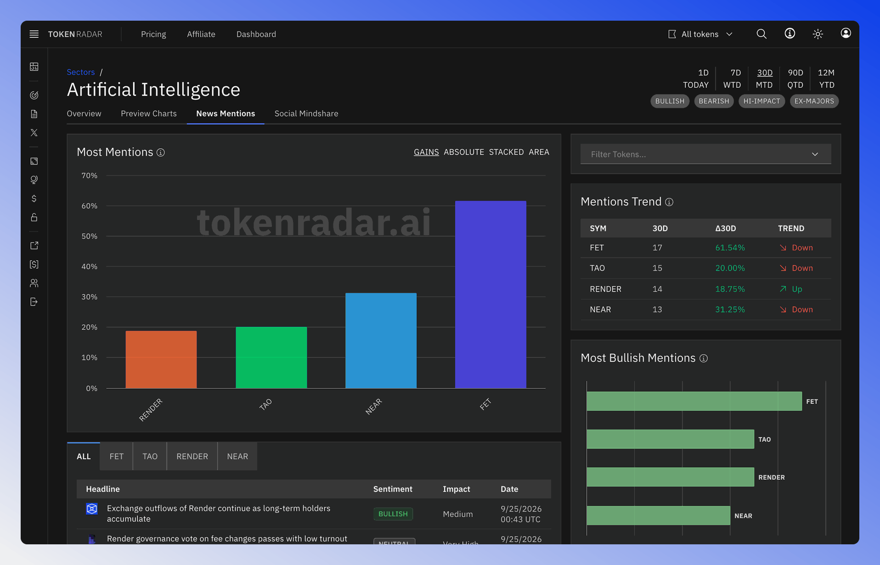Toggle the BULLISH filter chip
This screenshot has width=880, height=565.
[670, 101]
